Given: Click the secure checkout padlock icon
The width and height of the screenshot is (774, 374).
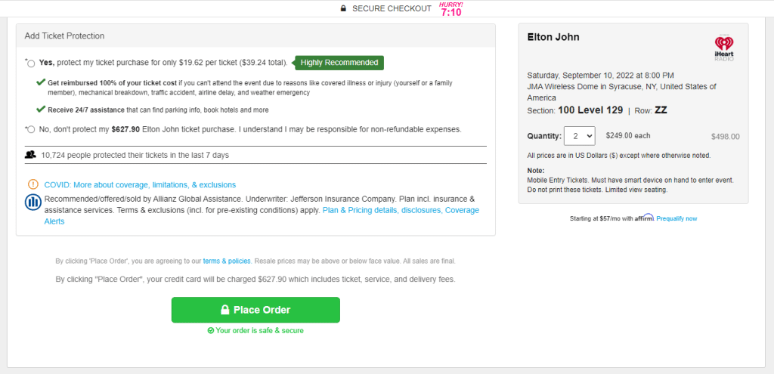Looking at the screenshot, I should (x=344, y=8).
